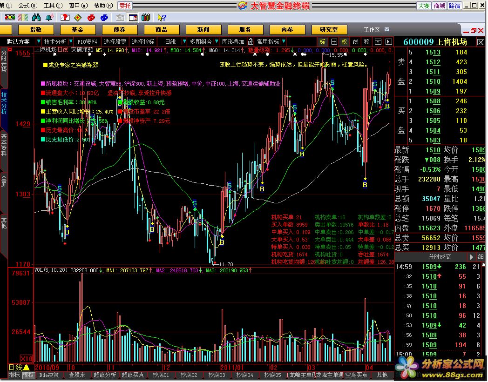Select the Dde决策 bottom tab
Viewport: 488px width, 382px height.
(49, 375)
